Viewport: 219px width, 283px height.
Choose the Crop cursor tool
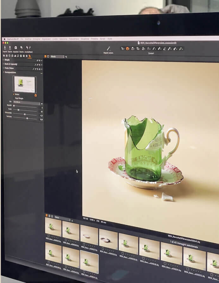click(138, 49)
